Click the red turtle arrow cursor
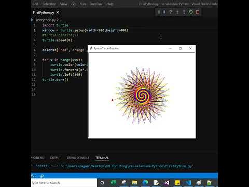Image resolution: width=249 pixels, height=187 pixels. (x=113, y=100)
